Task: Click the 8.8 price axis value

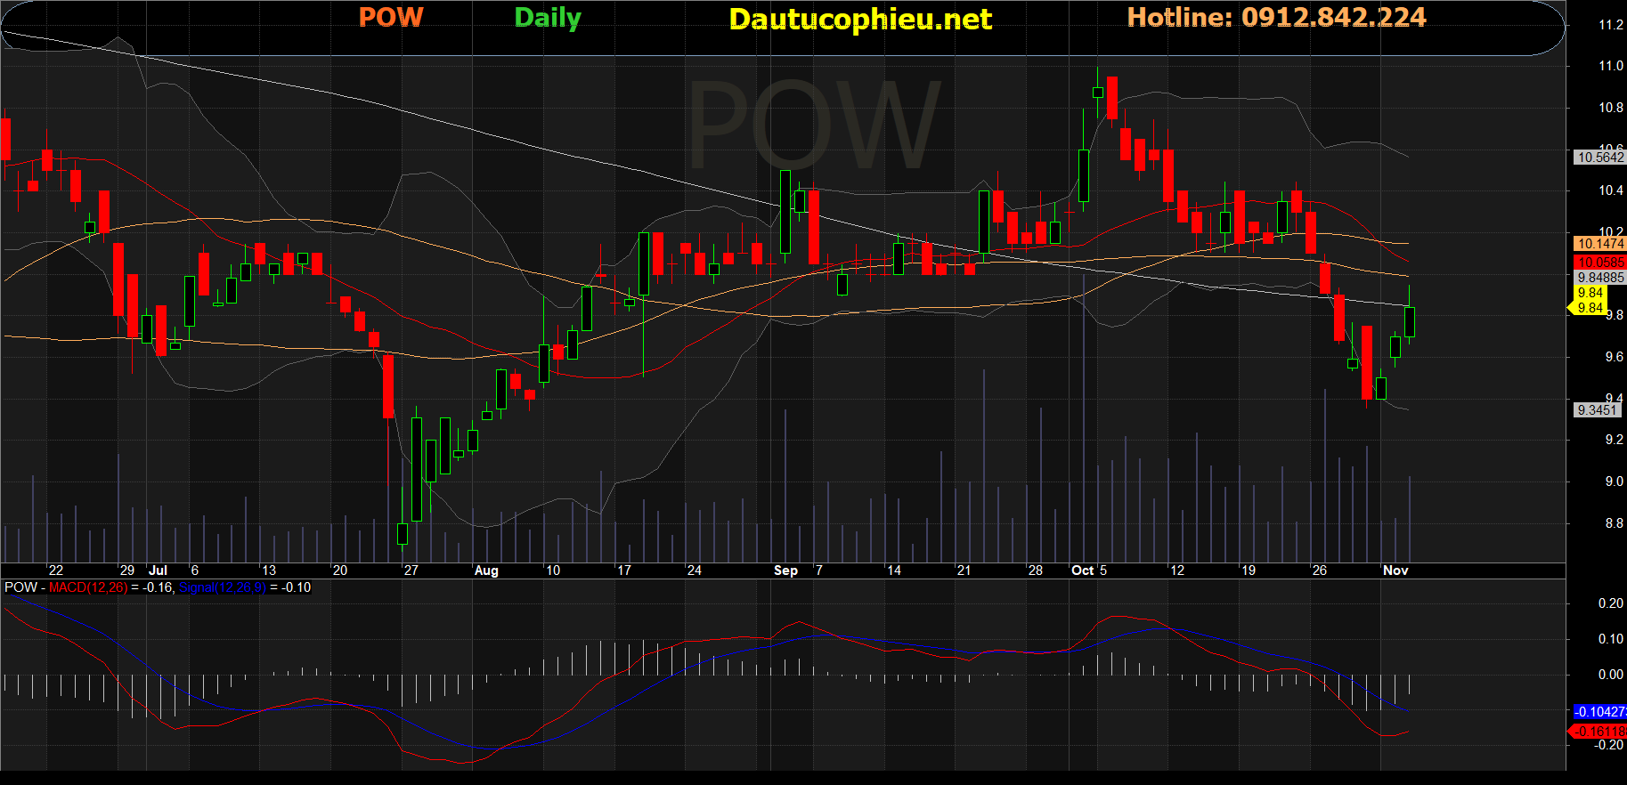Action: (1614, 523)
